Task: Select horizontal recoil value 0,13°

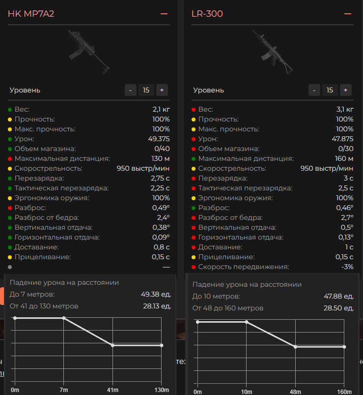Action: 346,237
